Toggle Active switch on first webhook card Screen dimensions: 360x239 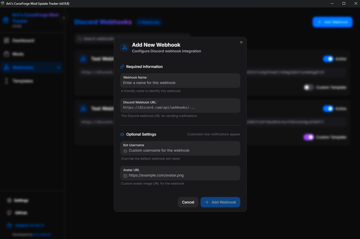pos(328,59)
